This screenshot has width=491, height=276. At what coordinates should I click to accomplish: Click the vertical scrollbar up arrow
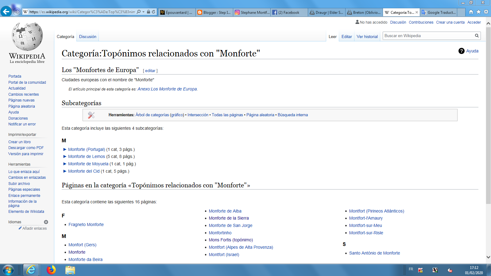click(x=488, y=24)
